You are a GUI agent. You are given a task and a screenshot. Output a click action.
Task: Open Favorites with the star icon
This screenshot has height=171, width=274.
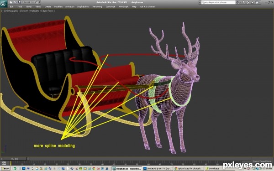(253, 2)
